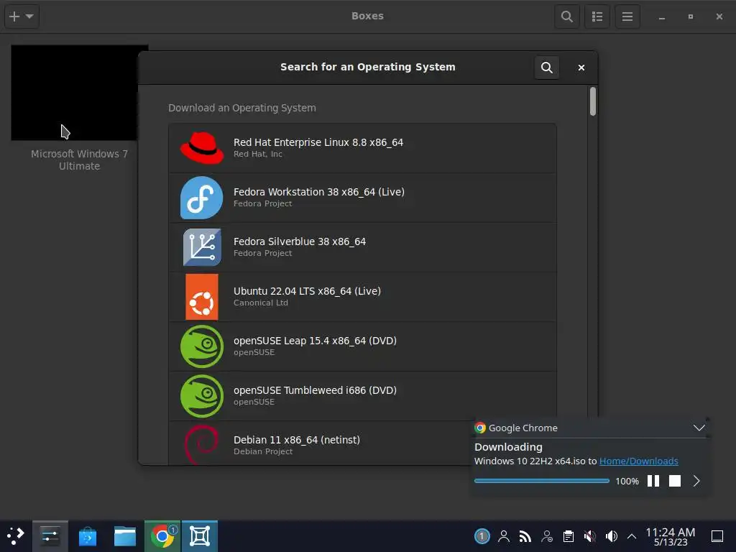Click the search icon in the OS dialog
The height and width of the screenshot is (552, 736).
(x=546, y=67)
